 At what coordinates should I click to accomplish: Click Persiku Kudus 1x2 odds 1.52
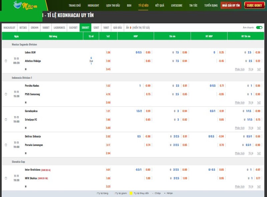(108, 86)
